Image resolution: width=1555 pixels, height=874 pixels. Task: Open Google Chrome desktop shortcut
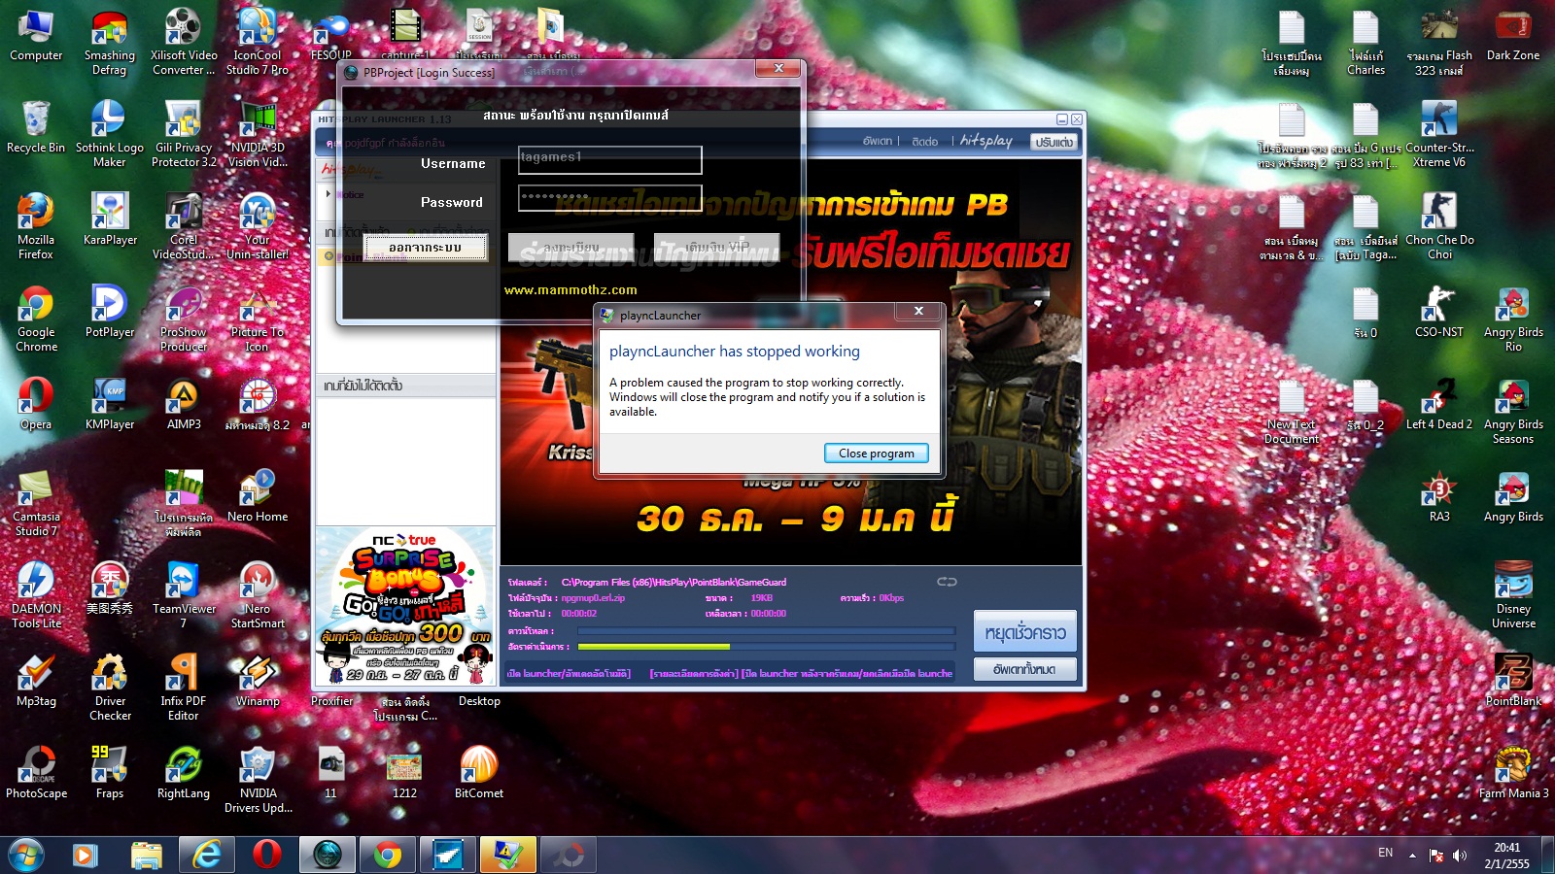(x=36, y=319)
